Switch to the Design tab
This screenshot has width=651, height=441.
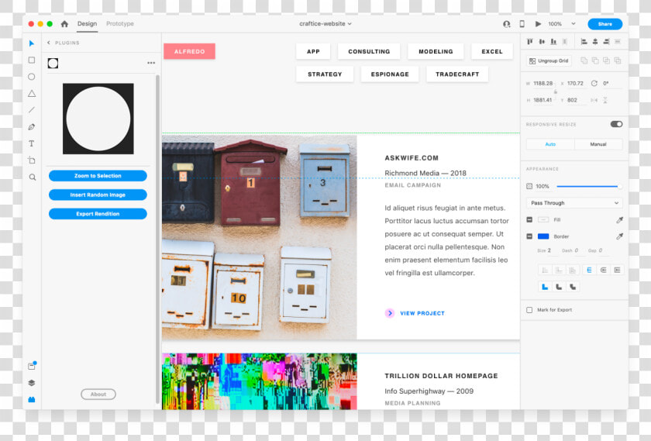point(87,24)
